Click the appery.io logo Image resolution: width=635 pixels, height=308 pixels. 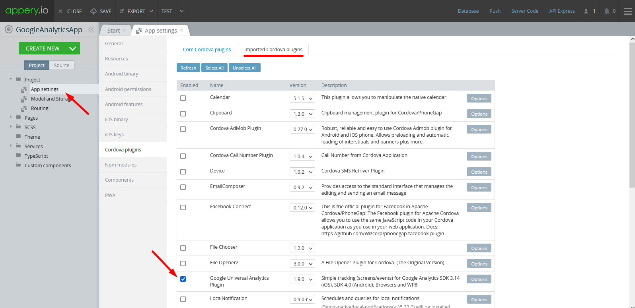pyautogui.click(x=27, y=11)
